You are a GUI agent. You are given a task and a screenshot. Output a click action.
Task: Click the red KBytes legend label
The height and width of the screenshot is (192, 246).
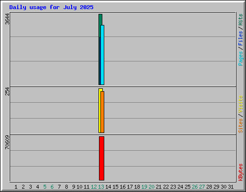point(241,172)
